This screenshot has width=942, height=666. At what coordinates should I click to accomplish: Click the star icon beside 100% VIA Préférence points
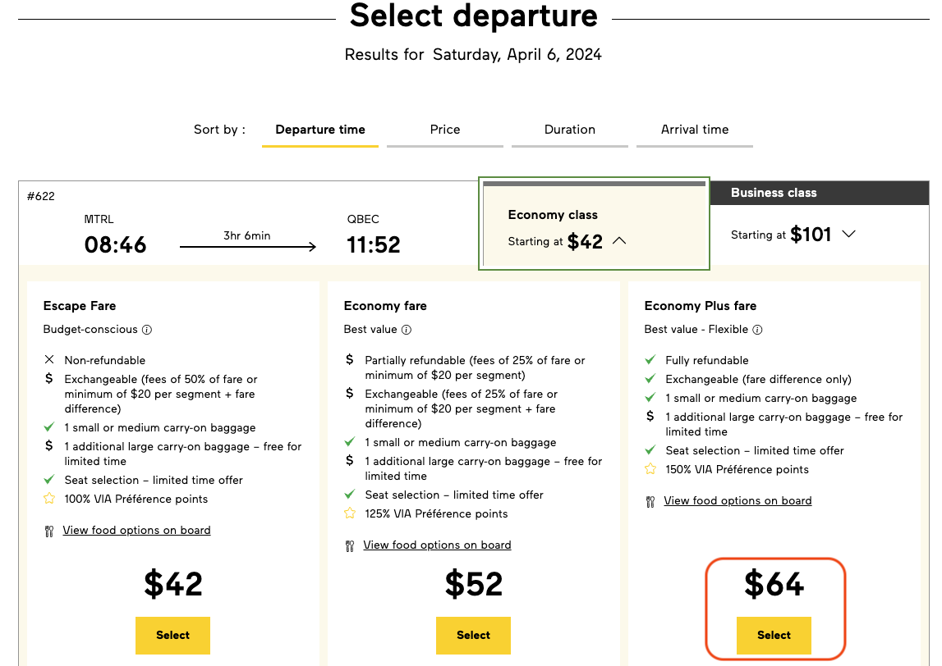pyautogui.click(x=48, y=498)
